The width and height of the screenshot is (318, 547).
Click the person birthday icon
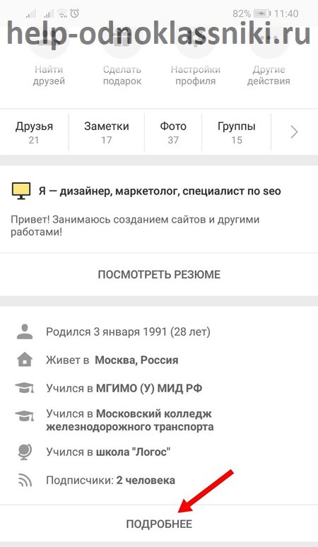point(25,331)
